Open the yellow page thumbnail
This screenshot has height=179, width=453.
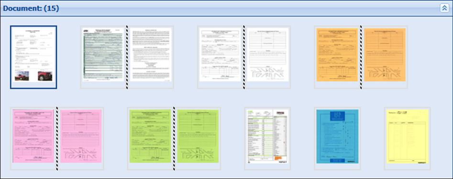pos(408,136)
